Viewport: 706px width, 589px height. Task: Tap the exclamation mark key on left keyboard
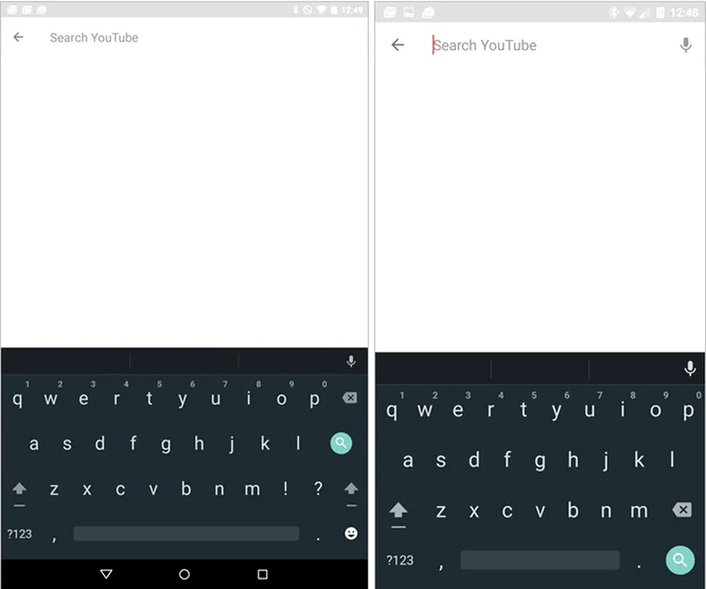point(285,488)
